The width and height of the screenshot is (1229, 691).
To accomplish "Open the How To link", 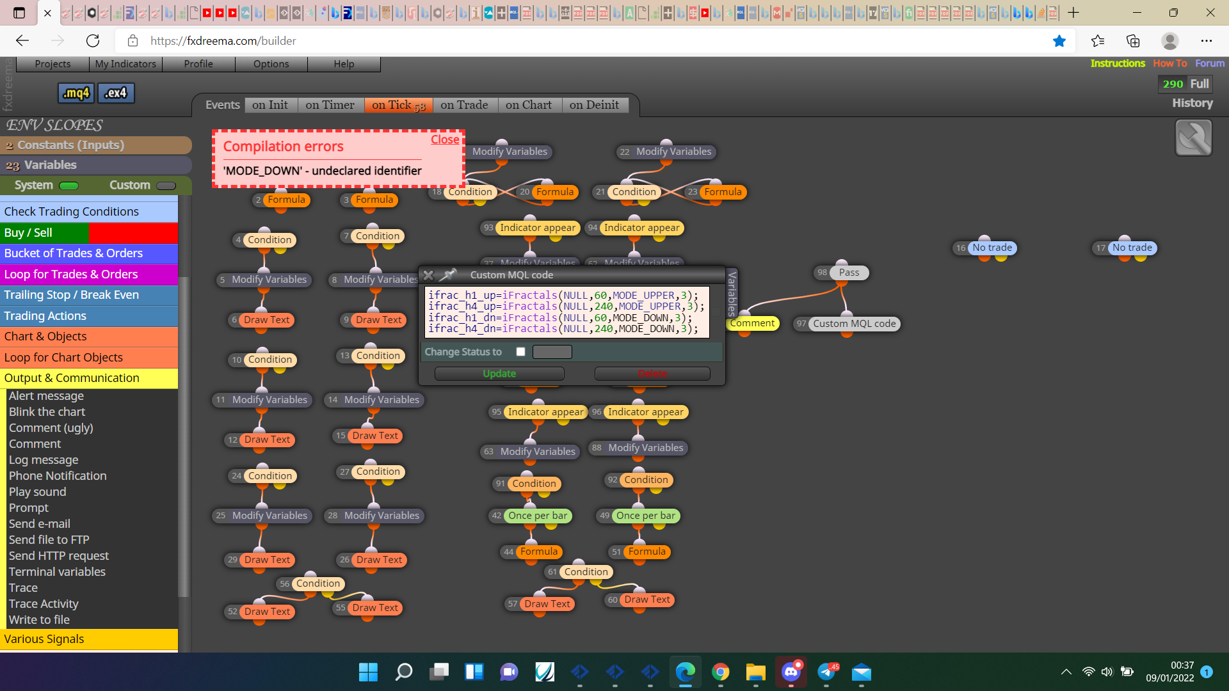I will coord(1170,63).
